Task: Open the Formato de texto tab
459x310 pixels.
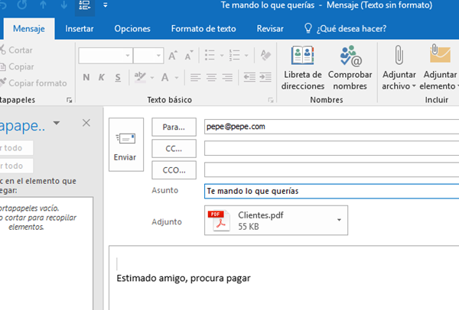Action: coord(203,29)
